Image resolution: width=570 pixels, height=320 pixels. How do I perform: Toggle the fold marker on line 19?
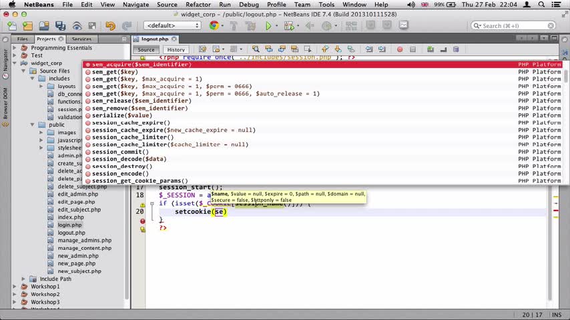(152, 204)
